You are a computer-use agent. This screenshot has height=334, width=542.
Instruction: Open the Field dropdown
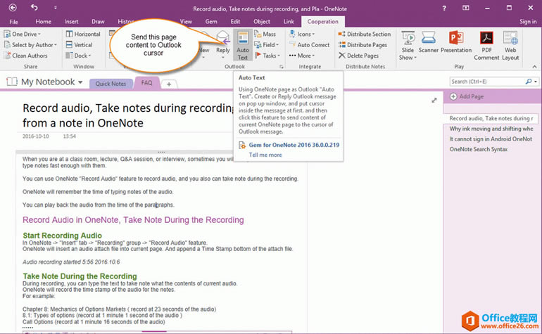pos(266,45)
